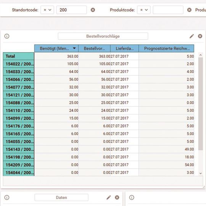206x206 pixels.
Task: Close the Bestellvorschläge panel
Action: point(200,36)
